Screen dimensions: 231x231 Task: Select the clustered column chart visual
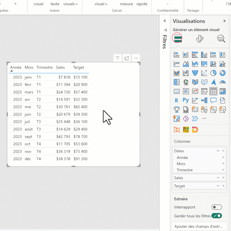(204, 55)
